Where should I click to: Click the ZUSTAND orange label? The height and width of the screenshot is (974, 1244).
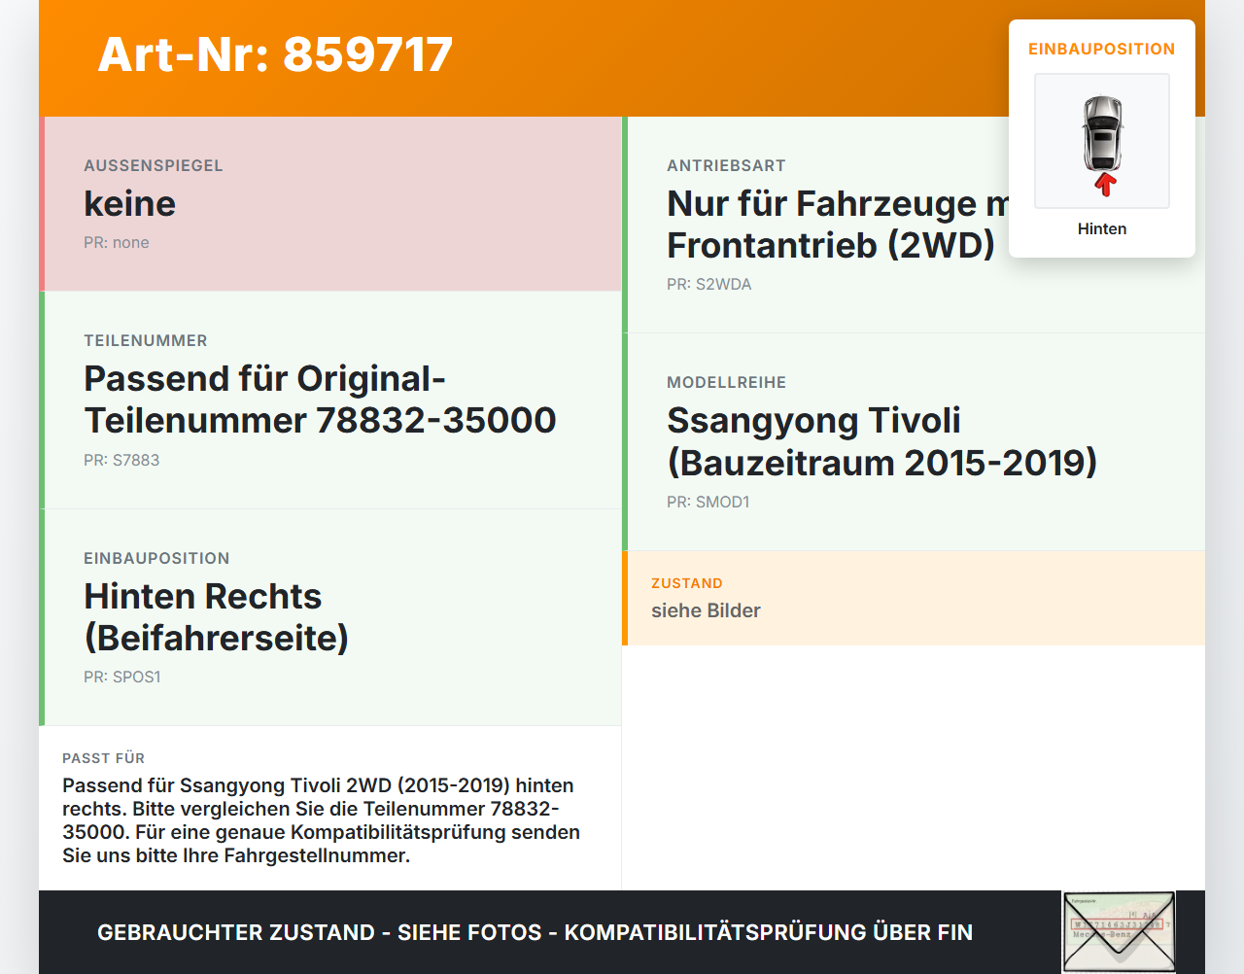coord(687,583)
